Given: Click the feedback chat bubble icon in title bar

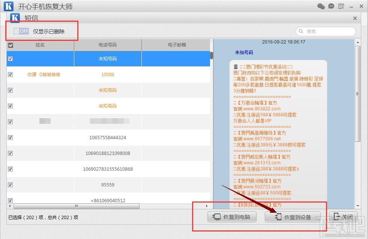Looking at the screenshot, I should 330,6.
